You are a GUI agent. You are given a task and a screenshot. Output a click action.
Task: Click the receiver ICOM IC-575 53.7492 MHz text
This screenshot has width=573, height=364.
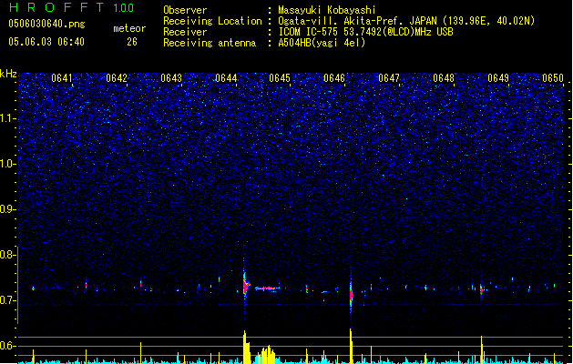(x=365, y=32)
